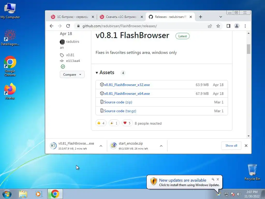Close the 1С-Битрикс - сервисы tab

point(93,17)
